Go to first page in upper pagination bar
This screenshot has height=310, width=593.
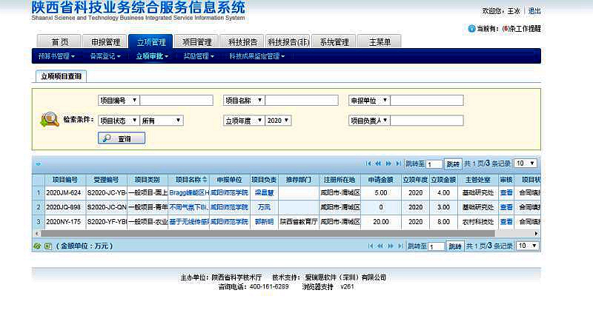(369, 163)
